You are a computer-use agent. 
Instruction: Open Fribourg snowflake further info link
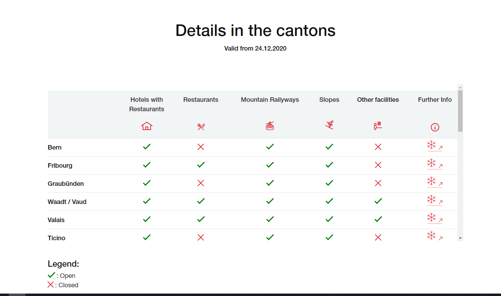[x=435, y=164]
